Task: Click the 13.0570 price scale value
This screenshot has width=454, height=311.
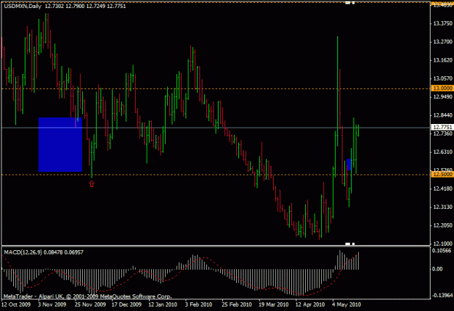Action: (x=442, y=78)
